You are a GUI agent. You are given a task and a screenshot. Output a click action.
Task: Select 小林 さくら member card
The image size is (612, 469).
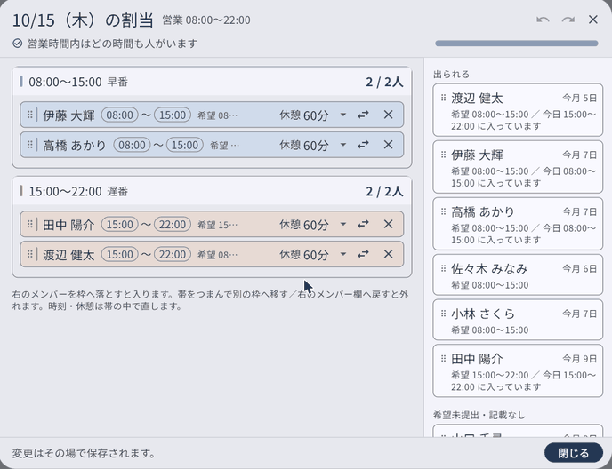click(x=518, y=320)
